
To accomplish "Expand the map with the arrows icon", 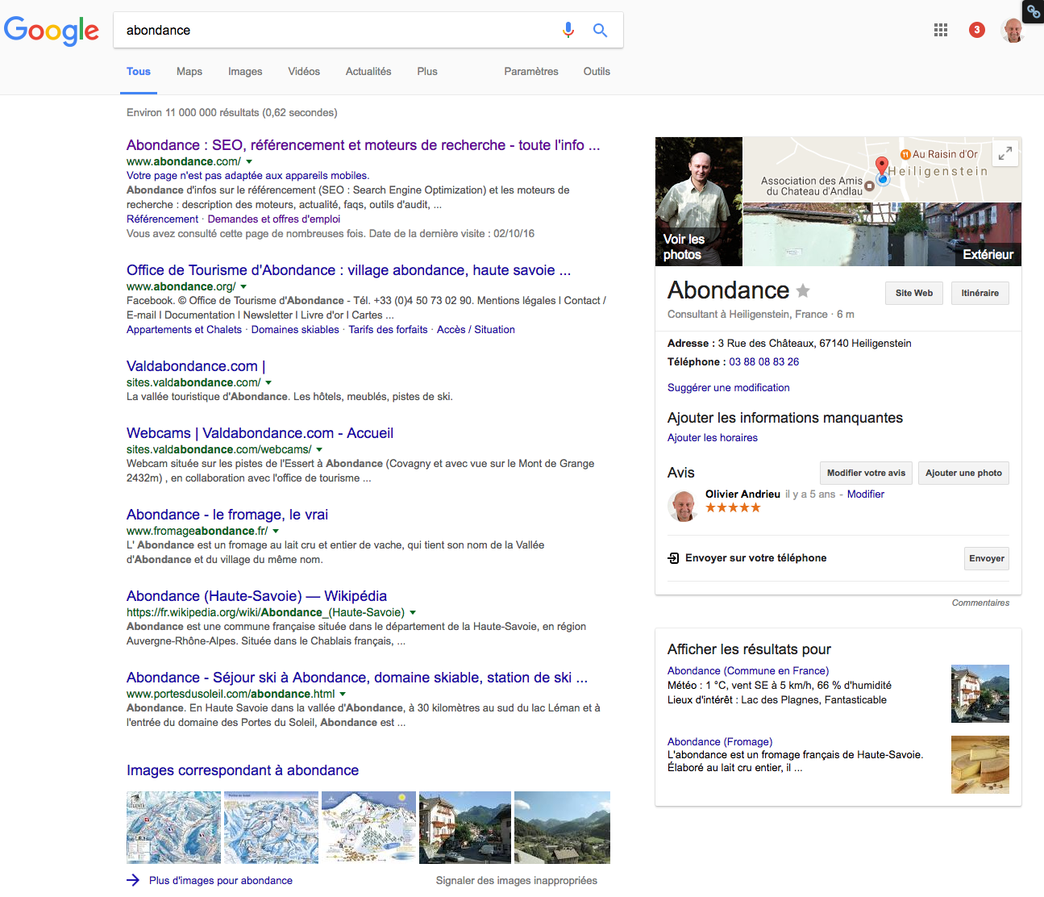I will point(1005,153).
